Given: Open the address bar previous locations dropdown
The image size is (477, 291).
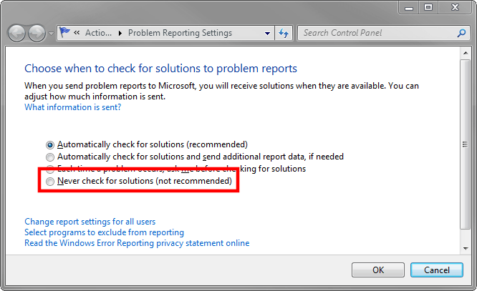Looking at the screenshot, I should [267, 33].
